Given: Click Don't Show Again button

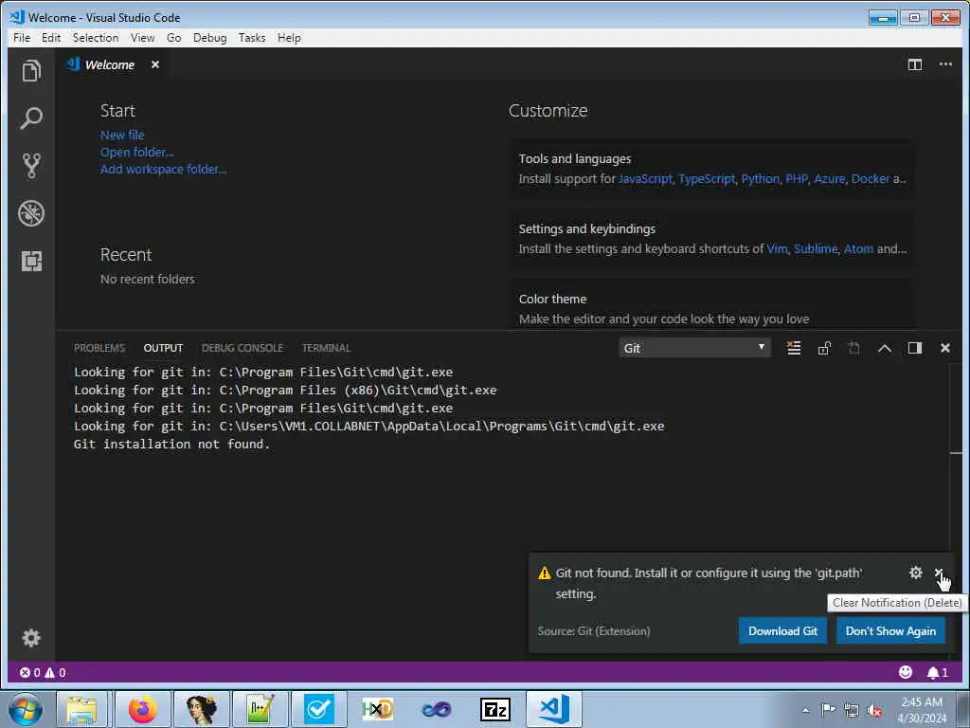Looking at the screenshot, I should (x=890, y=630).
